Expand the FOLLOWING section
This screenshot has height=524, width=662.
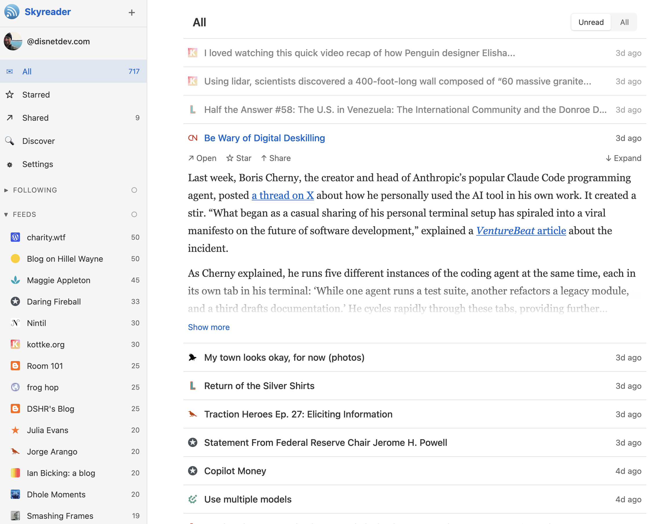tap(6, 190)
